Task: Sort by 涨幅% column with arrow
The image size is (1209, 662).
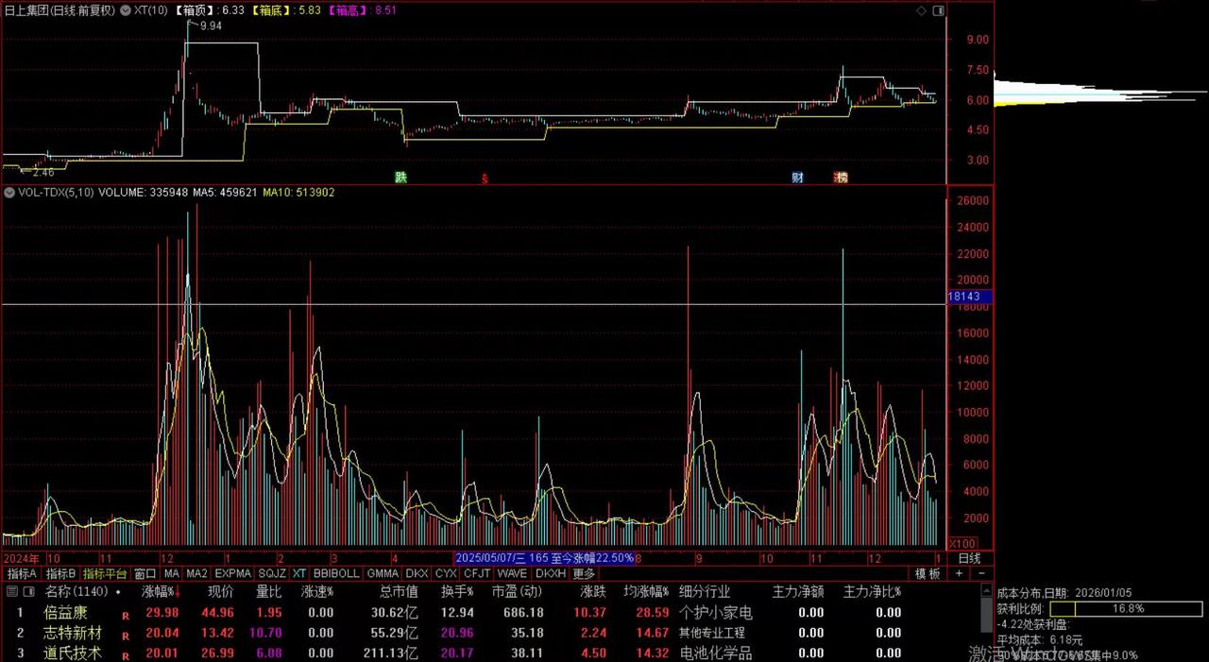Action: pos(161,591)
